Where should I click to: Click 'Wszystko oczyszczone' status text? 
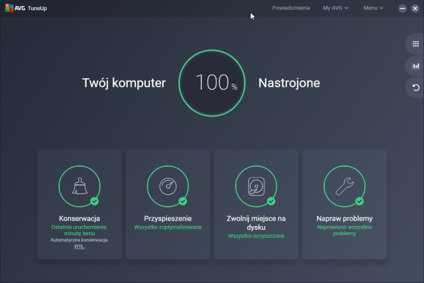tap(256, 236)
